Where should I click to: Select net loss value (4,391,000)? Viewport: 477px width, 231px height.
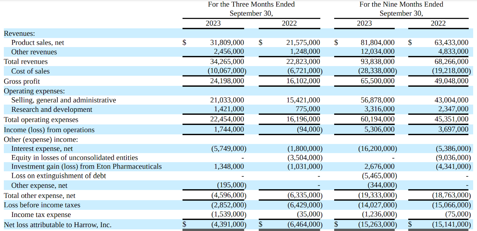pyautogui.click(x=229, y=224)
